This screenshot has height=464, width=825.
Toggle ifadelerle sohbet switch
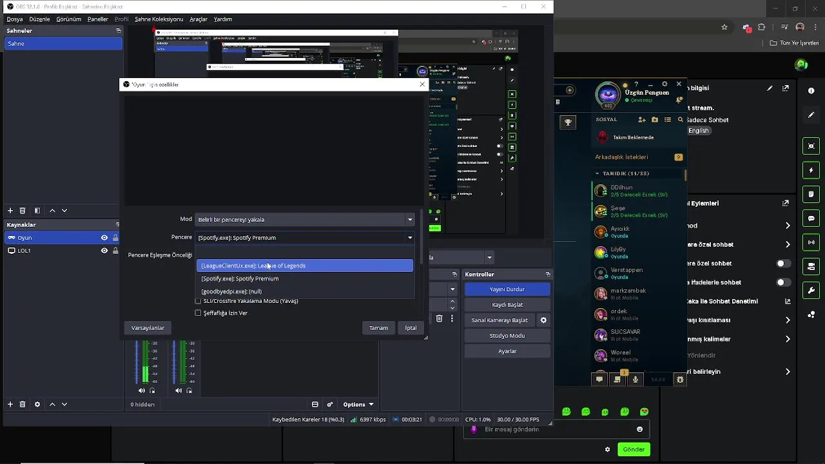(x=783, y=282)
